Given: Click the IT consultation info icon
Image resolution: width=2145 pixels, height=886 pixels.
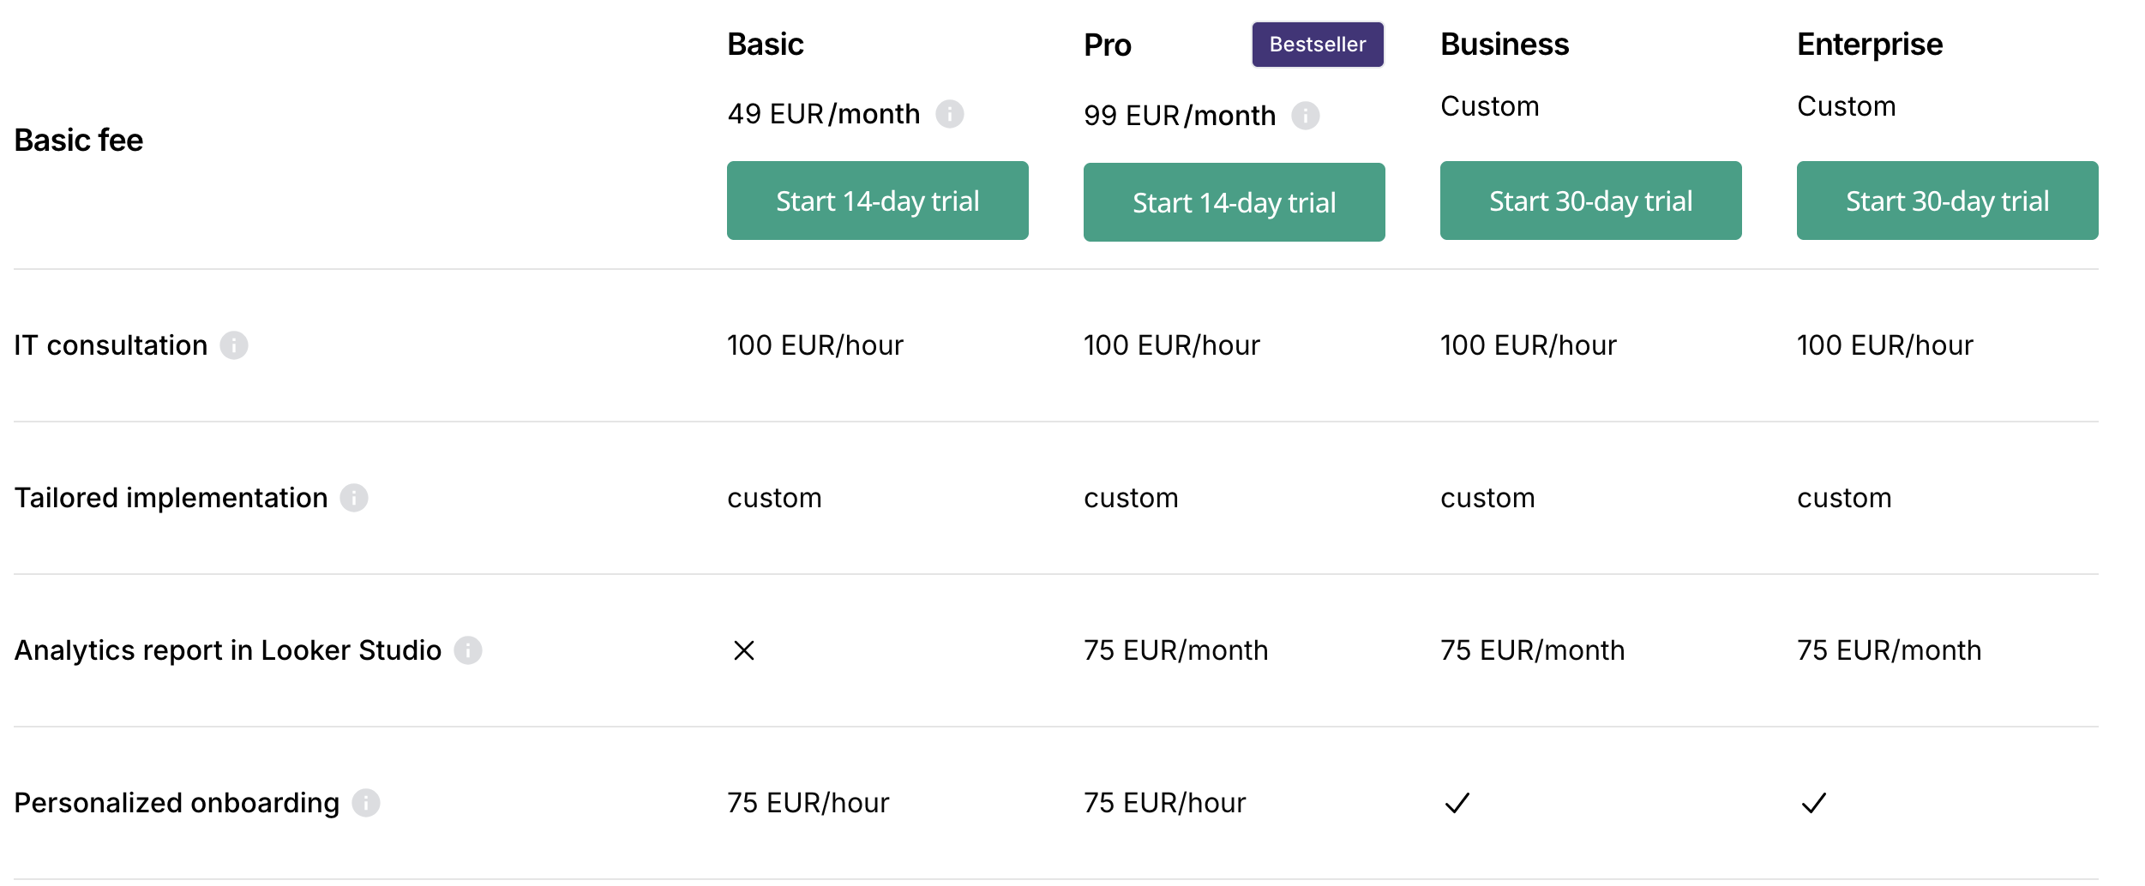Looking at the screenshot, I should (234, 345).
